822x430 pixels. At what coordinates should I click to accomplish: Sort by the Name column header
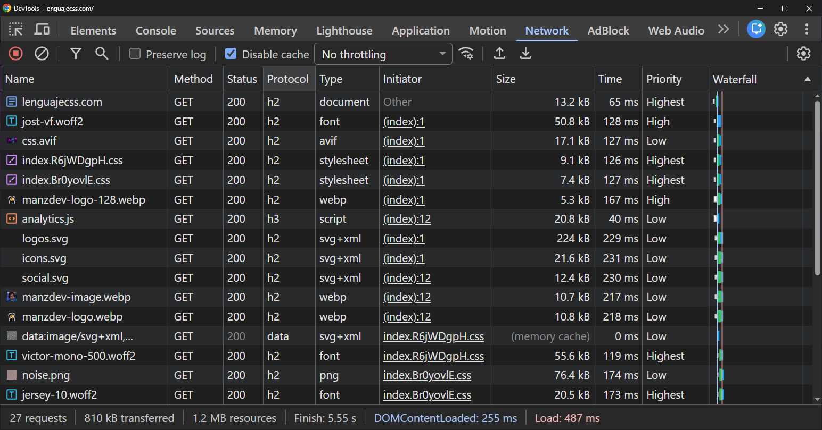click(85, 79)
